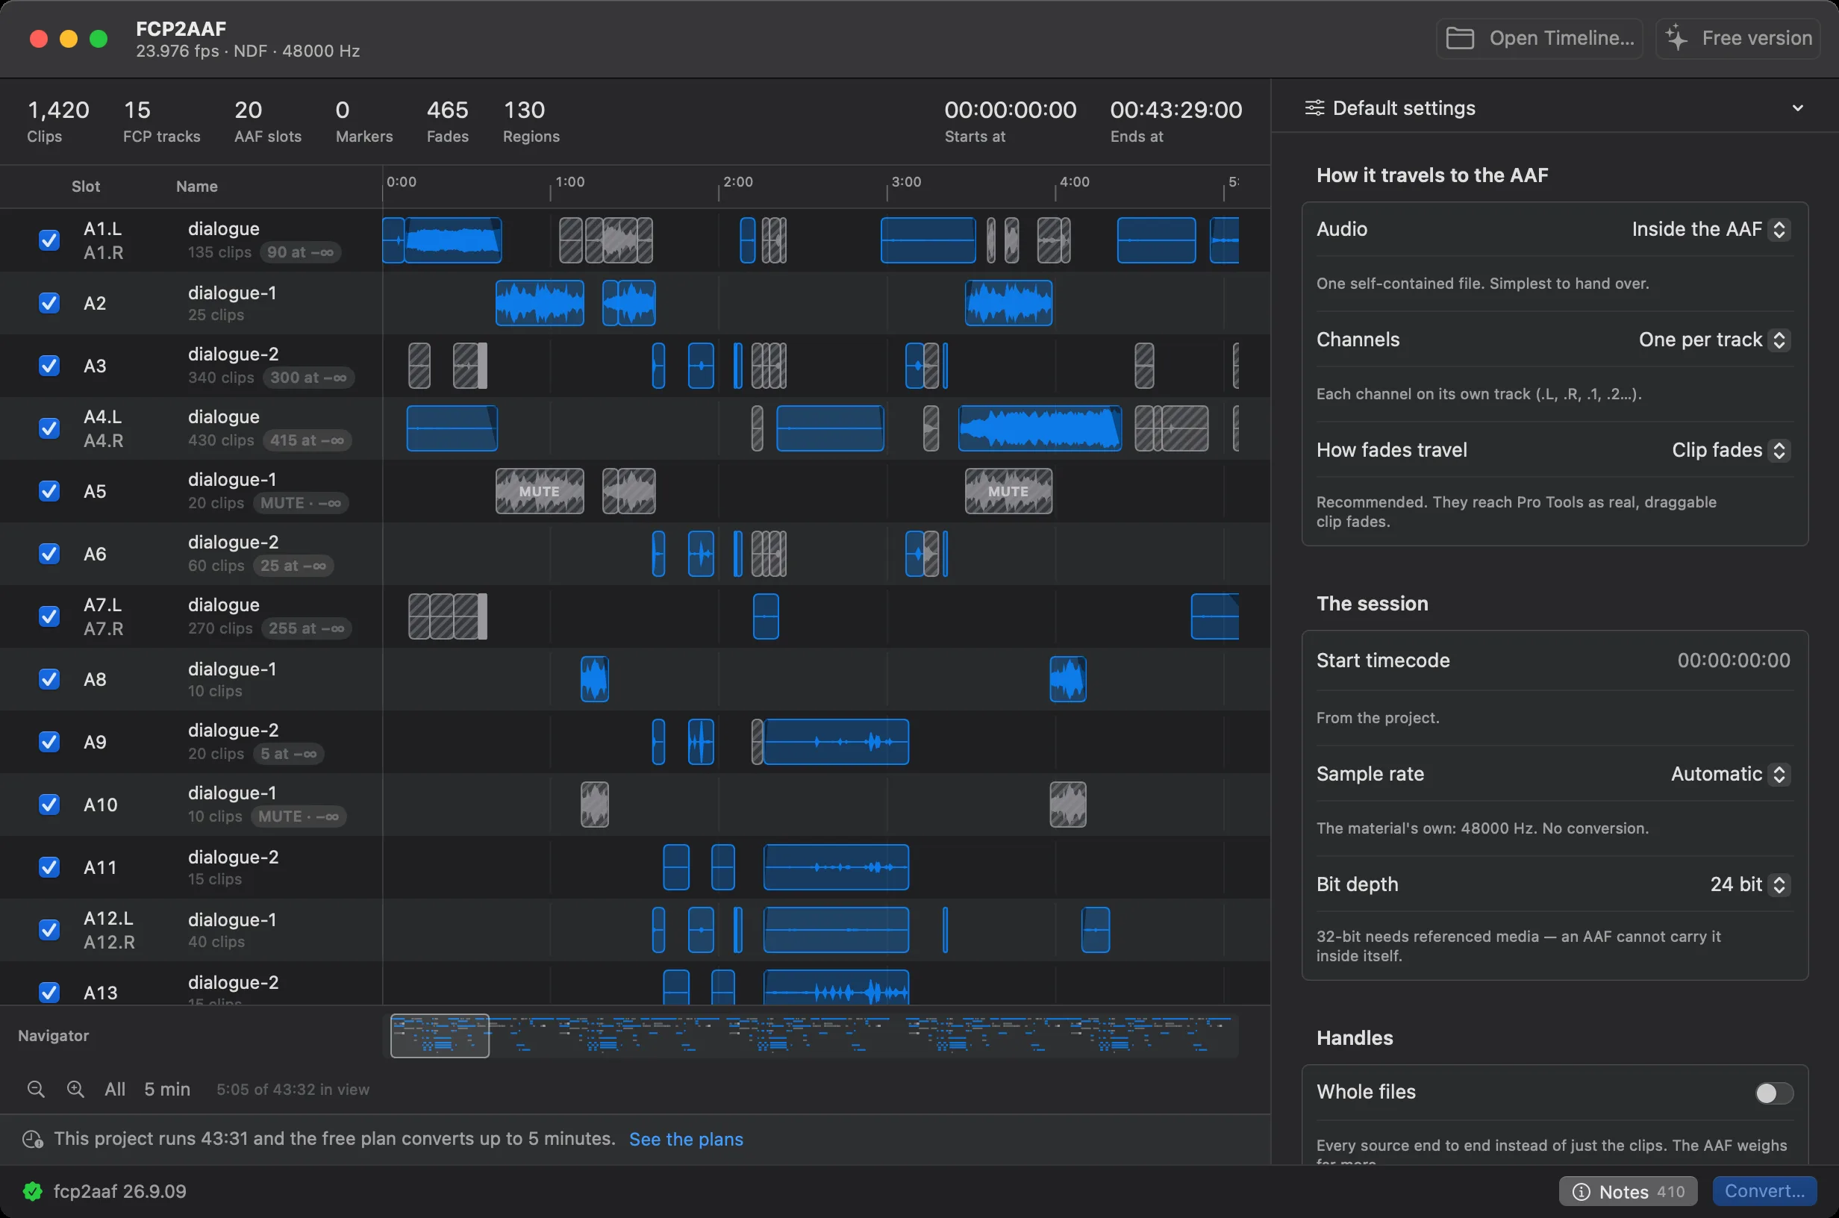This screenshot has height=1218, width=1839.
Task: Click the first MUTE clip on A5
Action: (x=540, y=491)
